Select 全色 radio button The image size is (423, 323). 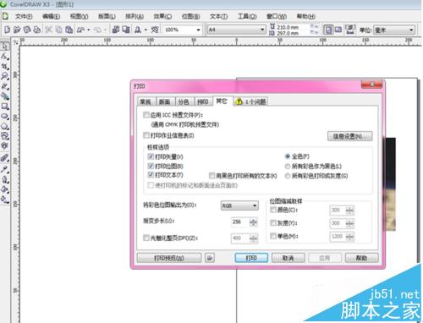pos(288,156)
